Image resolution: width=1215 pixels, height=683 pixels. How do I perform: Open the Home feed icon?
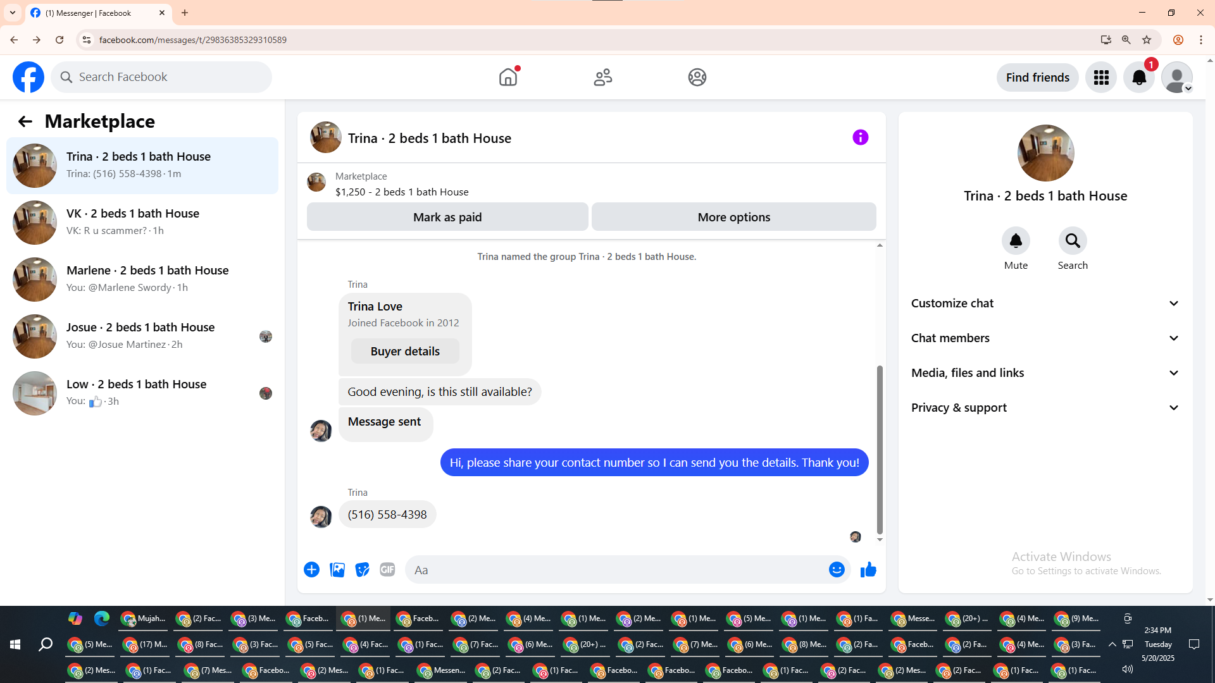(x=508, y=77)
